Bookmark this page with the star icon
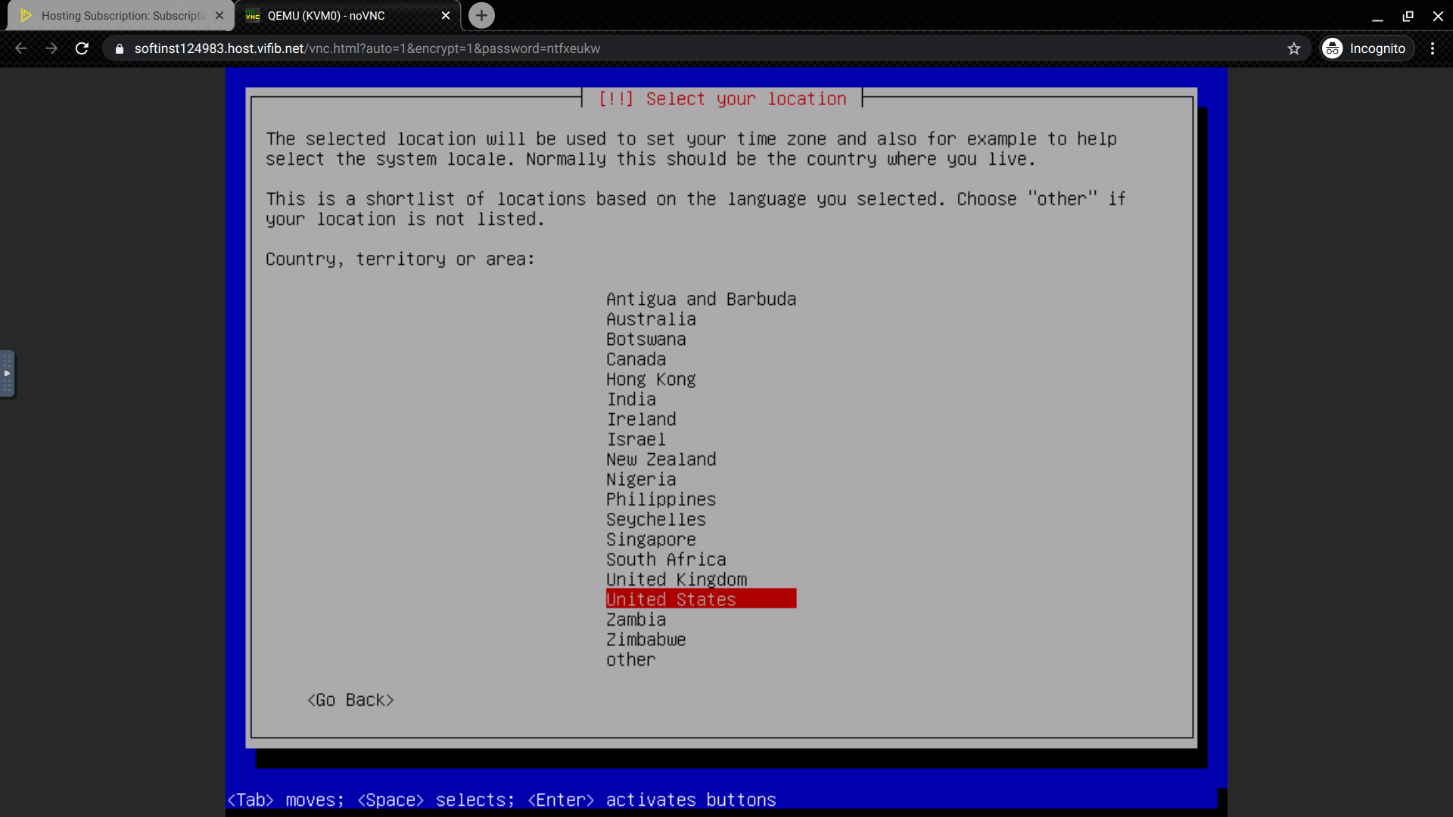Viewport: 1453px width, 817px height. point(1294,48)
